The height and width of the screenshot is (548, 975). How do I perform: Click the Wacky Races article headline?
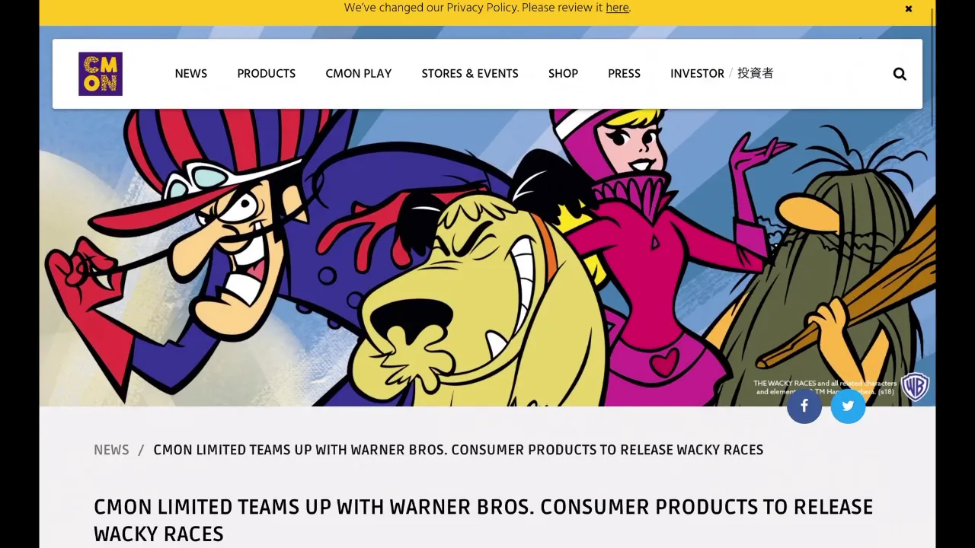pos(483,520)
